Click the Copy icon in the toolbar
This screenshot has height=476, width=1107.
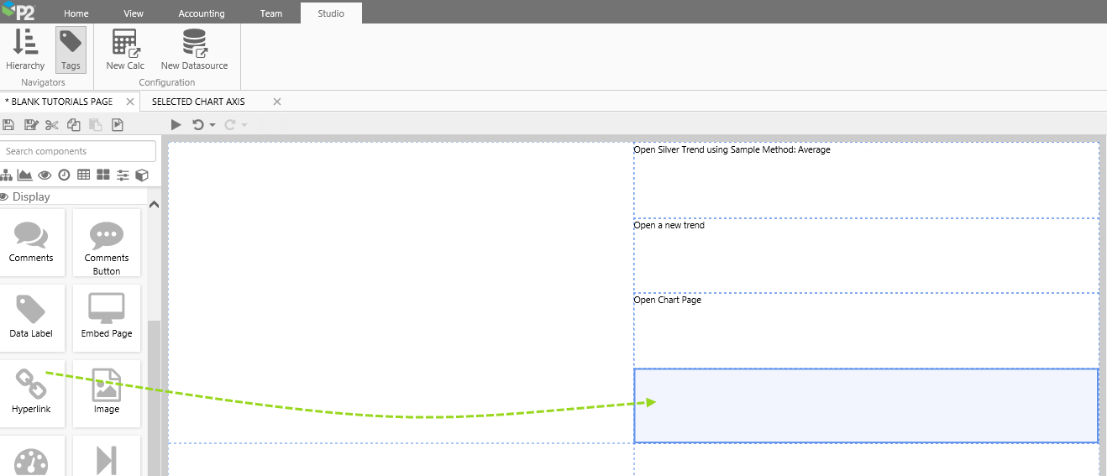coord(74,125)
